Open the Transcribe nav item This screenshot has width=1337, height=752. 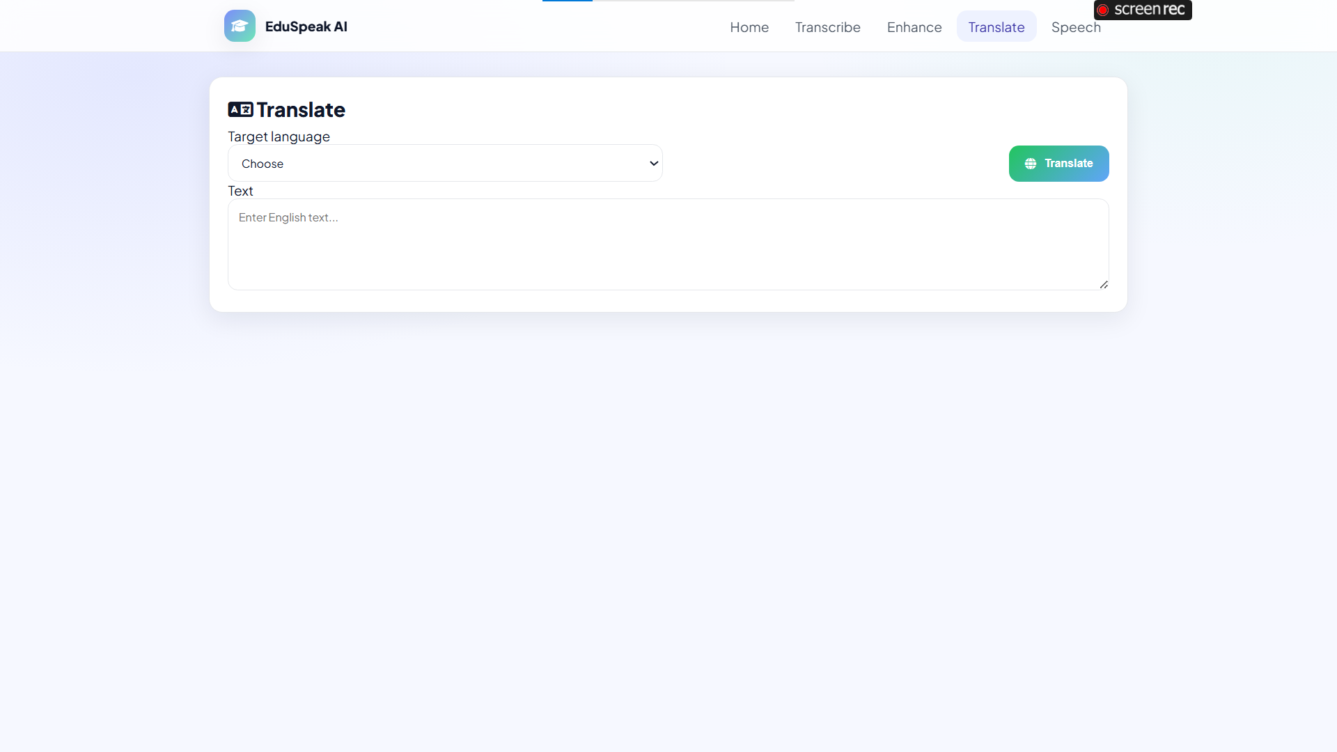click(827, 27)
